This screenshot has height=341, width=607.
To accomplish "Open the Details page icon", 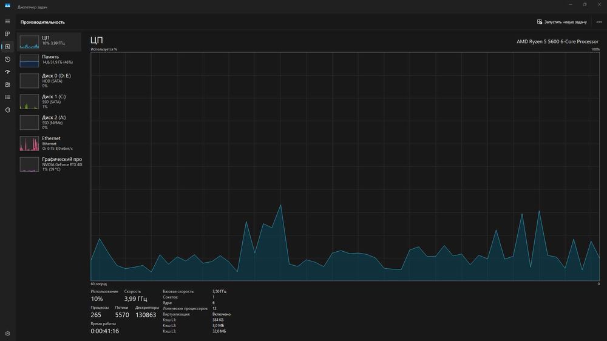I will (7, 97).
